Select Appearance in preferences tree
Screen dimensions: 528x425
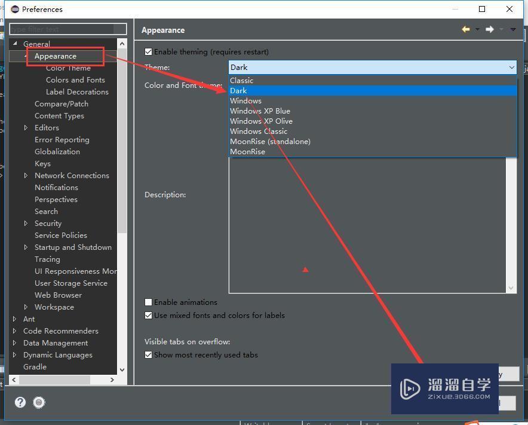click(x=56, y=56)
